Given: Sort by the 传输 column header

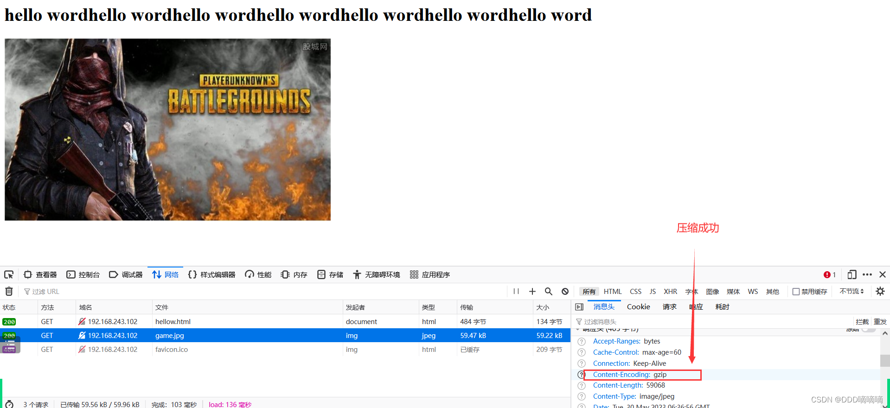Looking at the screenshot, I should 495,307.
